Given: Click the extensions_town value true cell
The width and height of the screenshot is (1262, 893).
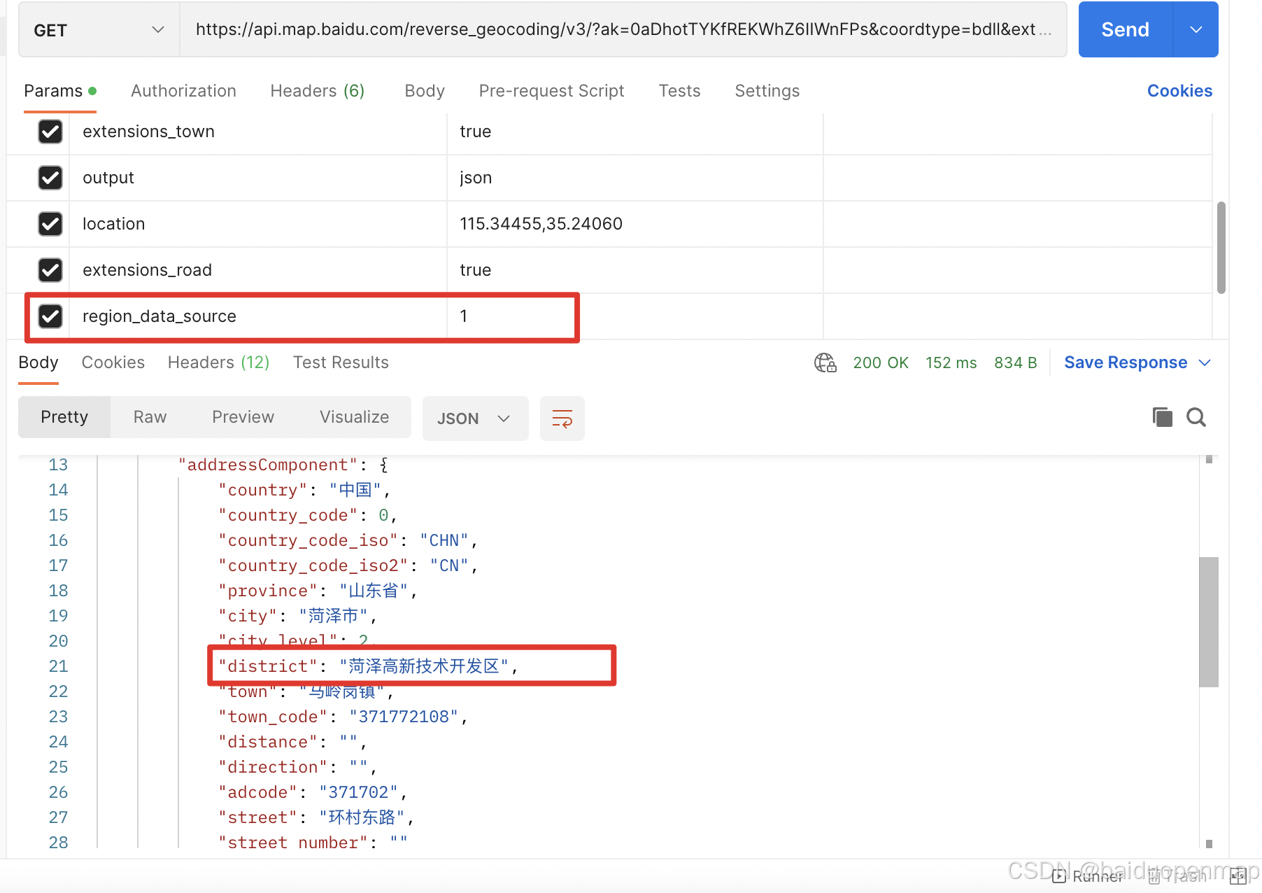Looking at the screenshot, I should click(x=635, y=132).
